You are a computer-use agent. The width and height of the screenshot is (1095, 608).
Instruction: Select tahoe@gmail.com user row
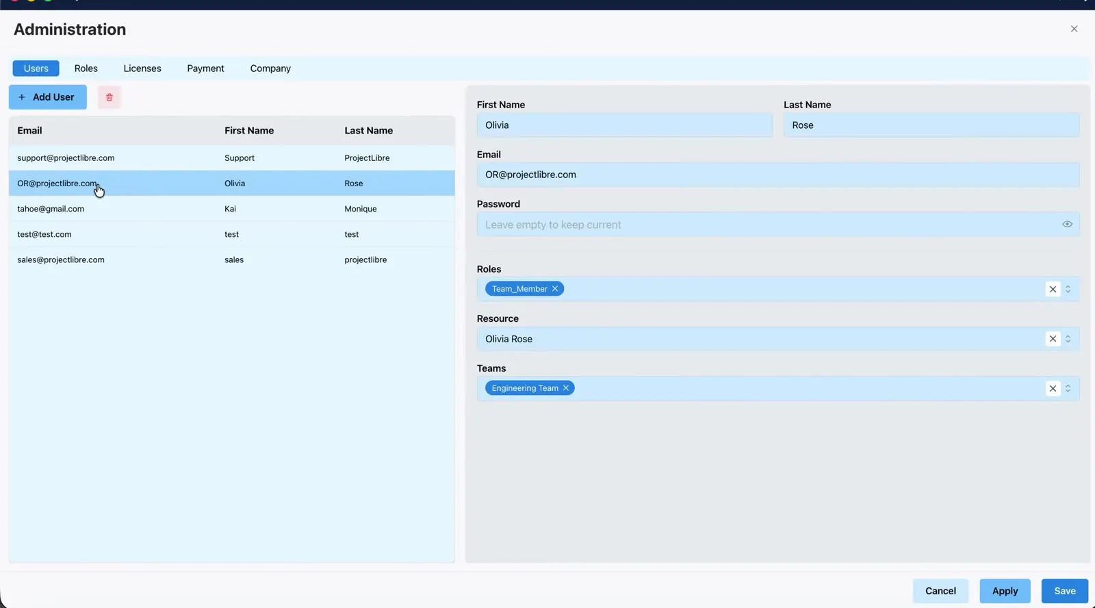[231, 209]
